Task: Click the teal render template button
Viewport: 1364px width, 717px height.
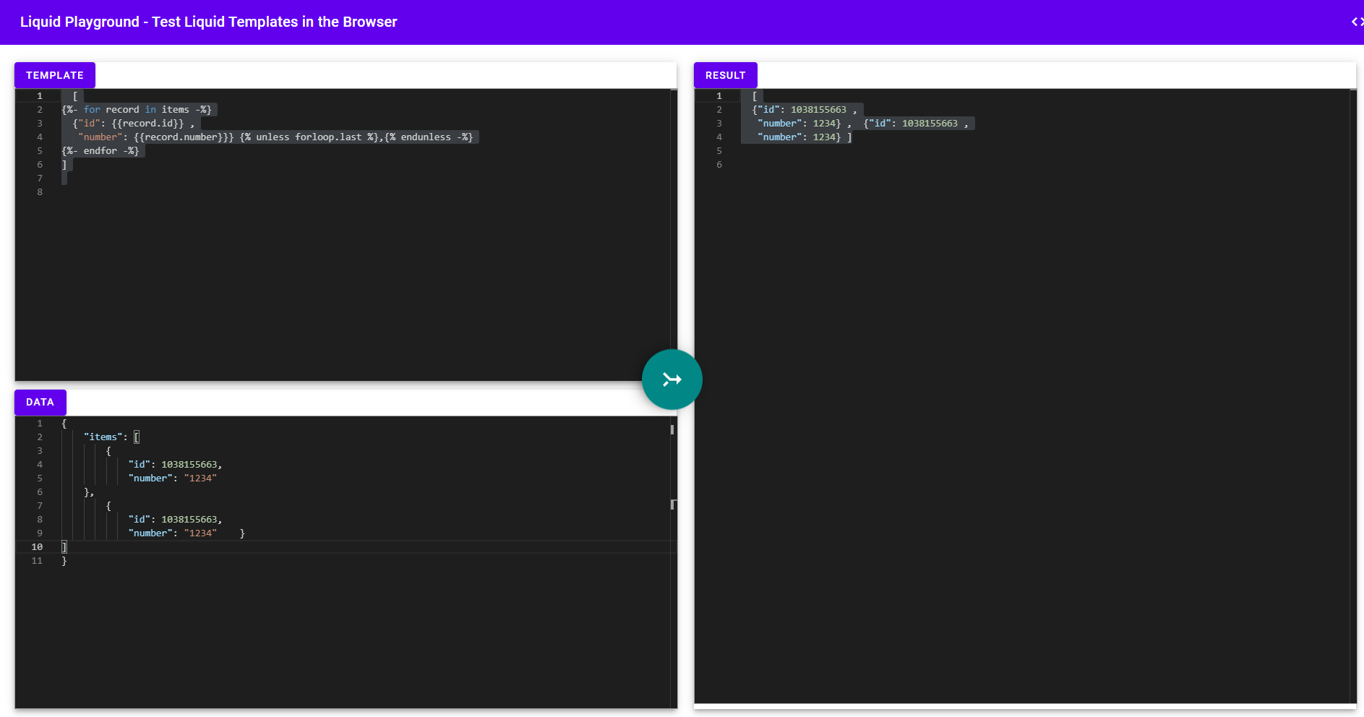Action: (x=672, y=379)
